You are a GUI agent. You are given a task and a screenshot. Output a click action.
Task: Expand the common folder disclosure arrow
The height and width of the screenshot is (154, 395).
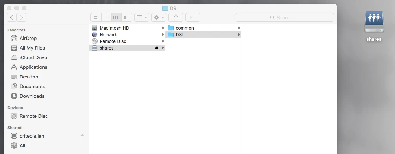(x=239, y=28)
